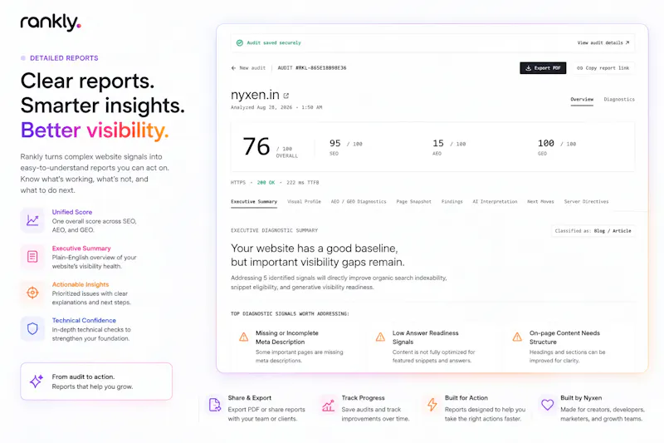
Task: Click the warning icon for Low Answer Readiness
Action: click(x=380, y=337)
